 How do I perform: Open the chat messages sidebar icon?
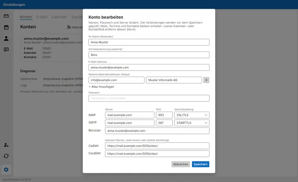pyautogui.click(x=6, y=50)
